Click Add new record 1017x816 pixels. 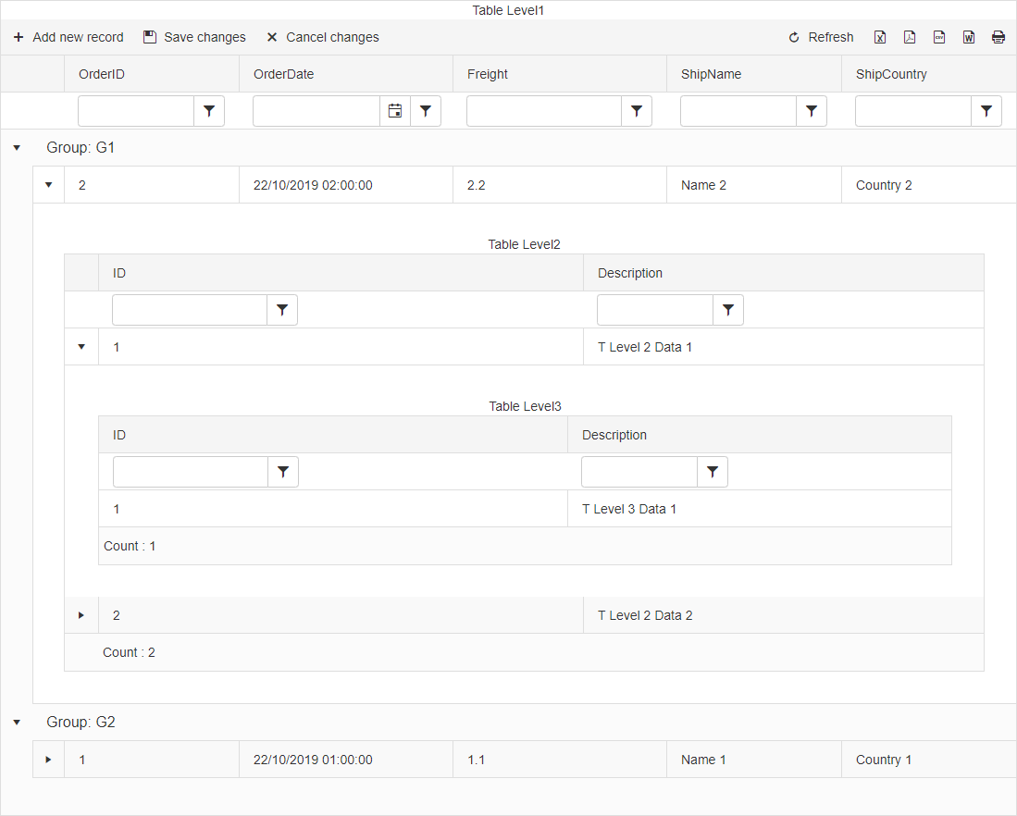click(68, 37)
